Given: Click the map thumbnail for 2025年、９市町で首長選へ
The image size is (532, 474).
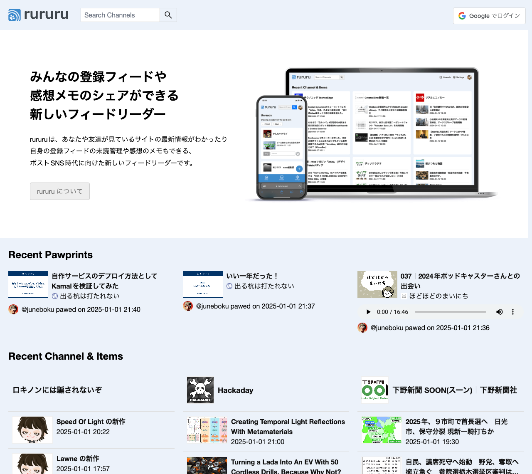Looking at the screenshot, I should coord(382,430).
